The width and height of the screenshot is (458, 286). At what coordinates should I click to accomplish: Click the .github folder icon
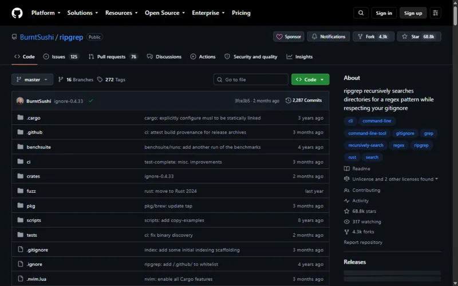point(20,132)
